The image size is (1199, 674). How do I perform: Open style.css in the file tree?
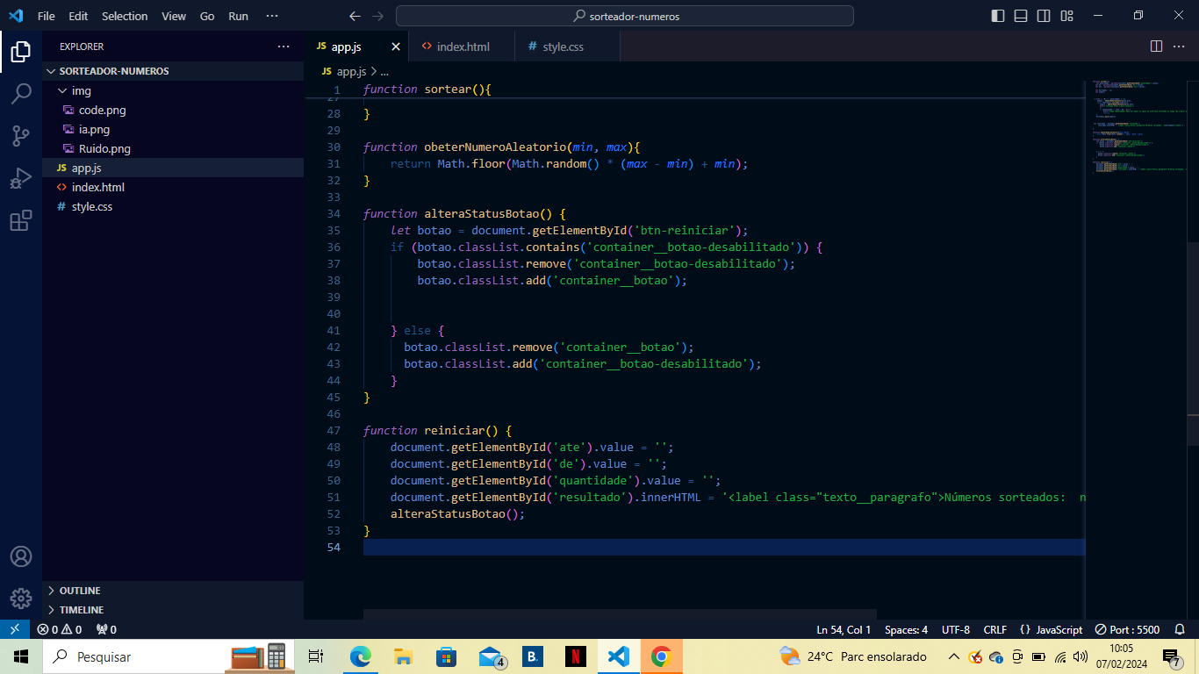pos(173,206)
